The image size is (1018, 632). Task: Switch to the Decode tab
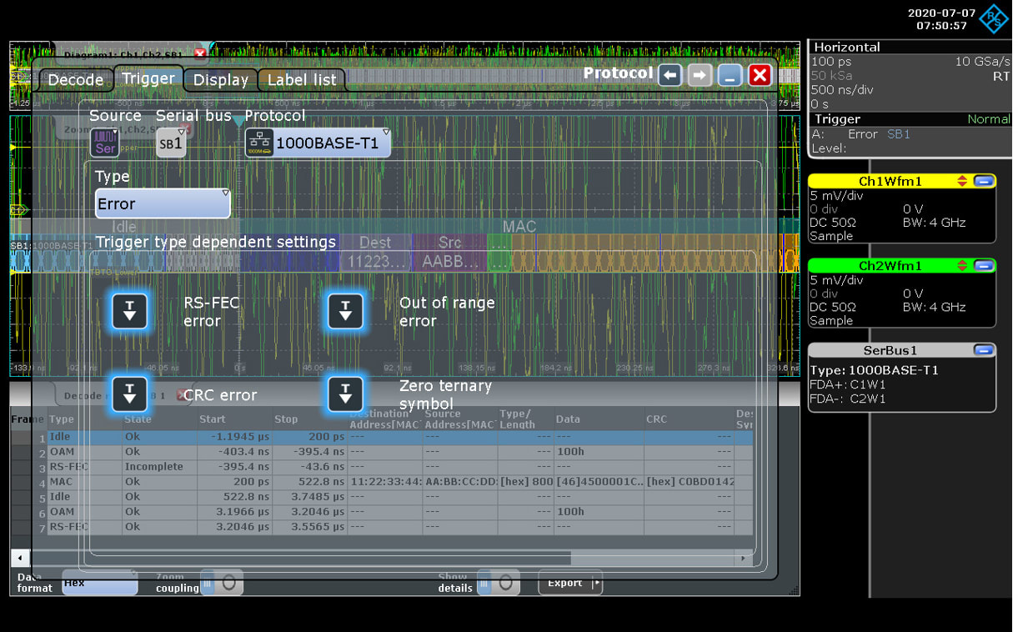pos(75,80)
